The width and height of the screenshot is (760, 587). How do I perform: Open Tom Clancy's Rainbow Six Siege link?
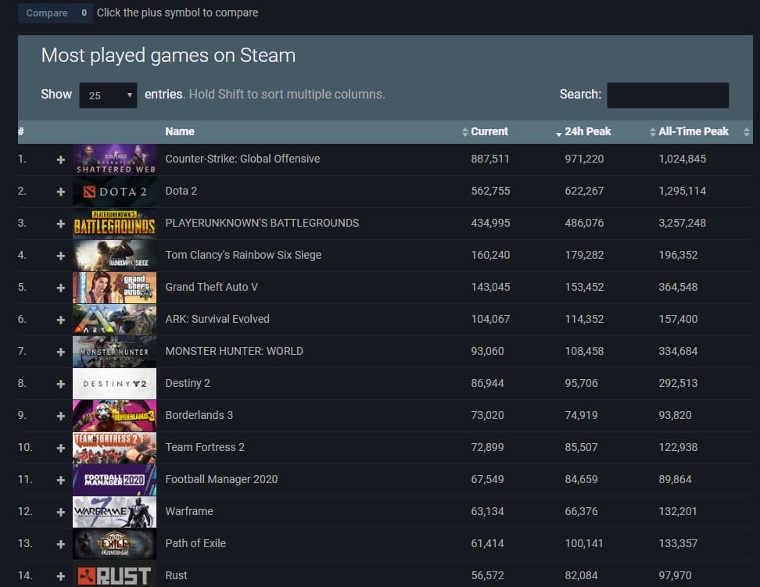(x=243, y=255)
